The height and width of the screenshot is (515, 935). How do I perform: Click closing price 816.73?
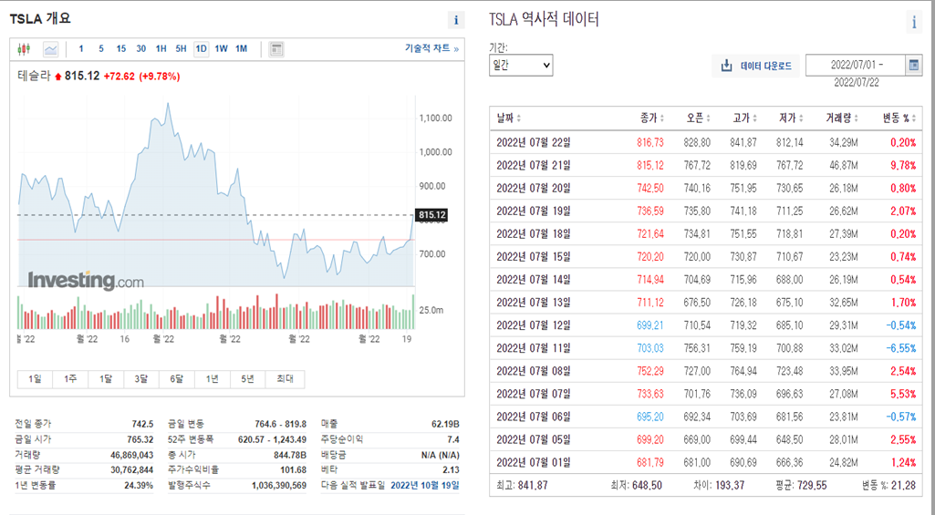[650, 142]
